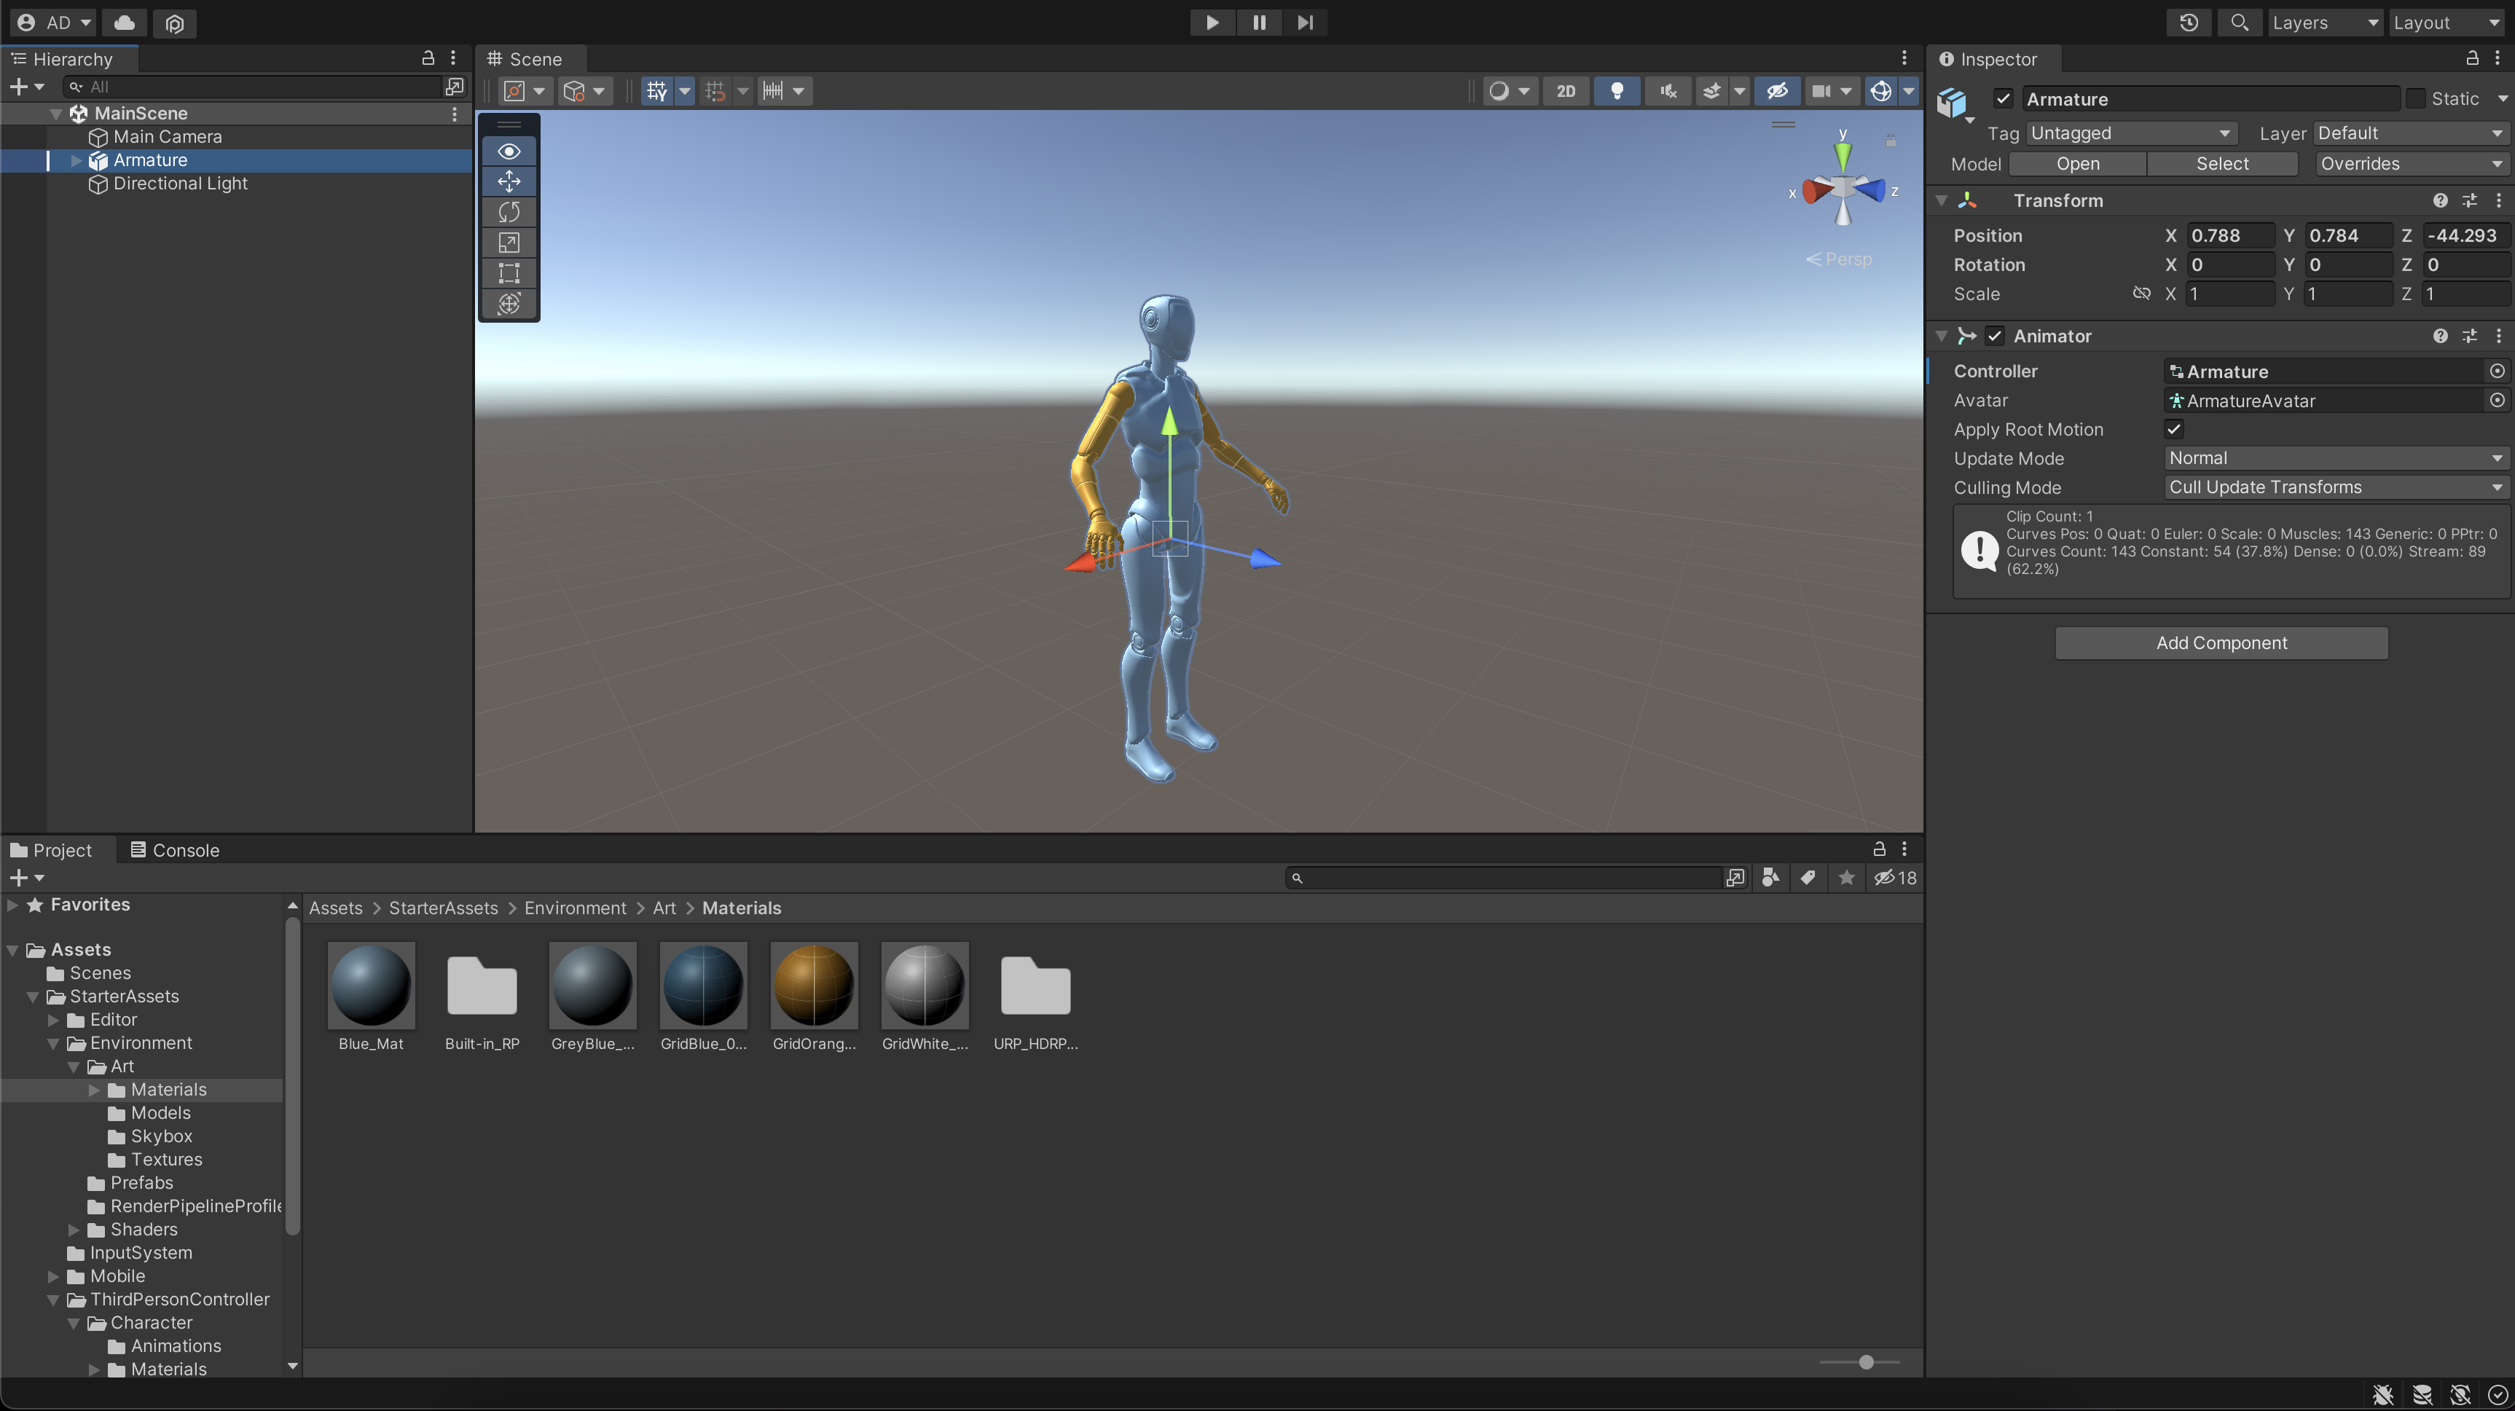Toggle Armature active checkbox
This screenshot has width=2515, height=1411.
point(2004,98)
